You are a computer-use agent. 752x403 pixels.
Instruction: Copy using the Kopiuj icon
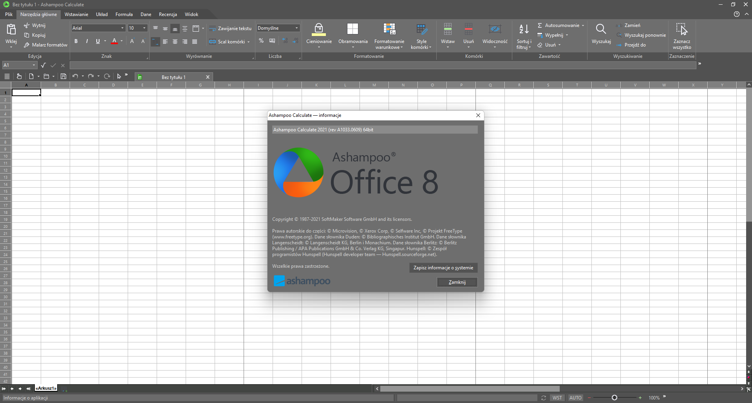(x=27, y=35)
